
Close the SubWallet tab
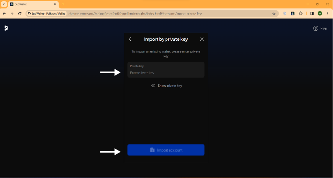[56, 4]
